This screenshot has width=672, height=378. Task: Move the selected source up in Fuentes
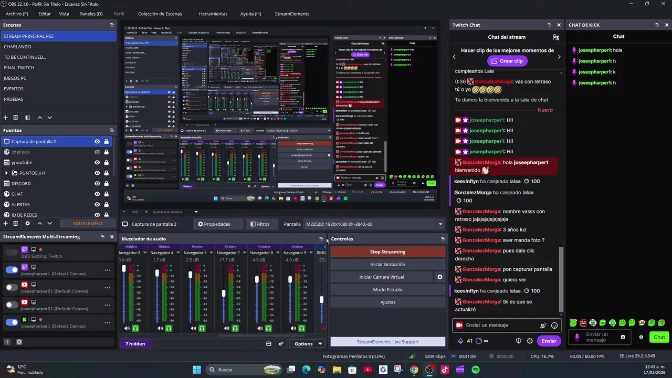[39, 223]
